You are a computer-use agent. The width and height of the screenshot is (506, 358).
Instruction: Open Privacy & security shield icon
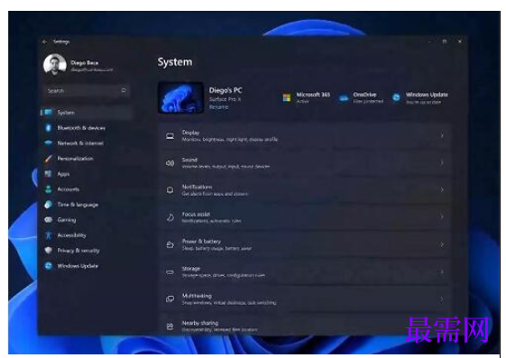click(48, 251)
